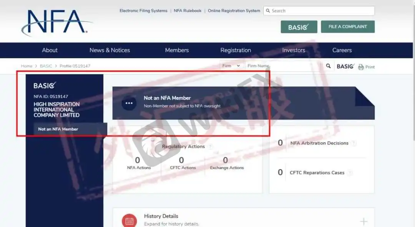Open the News & Notices menu
The height and width of the screenshot is (227, 415).
110,50
